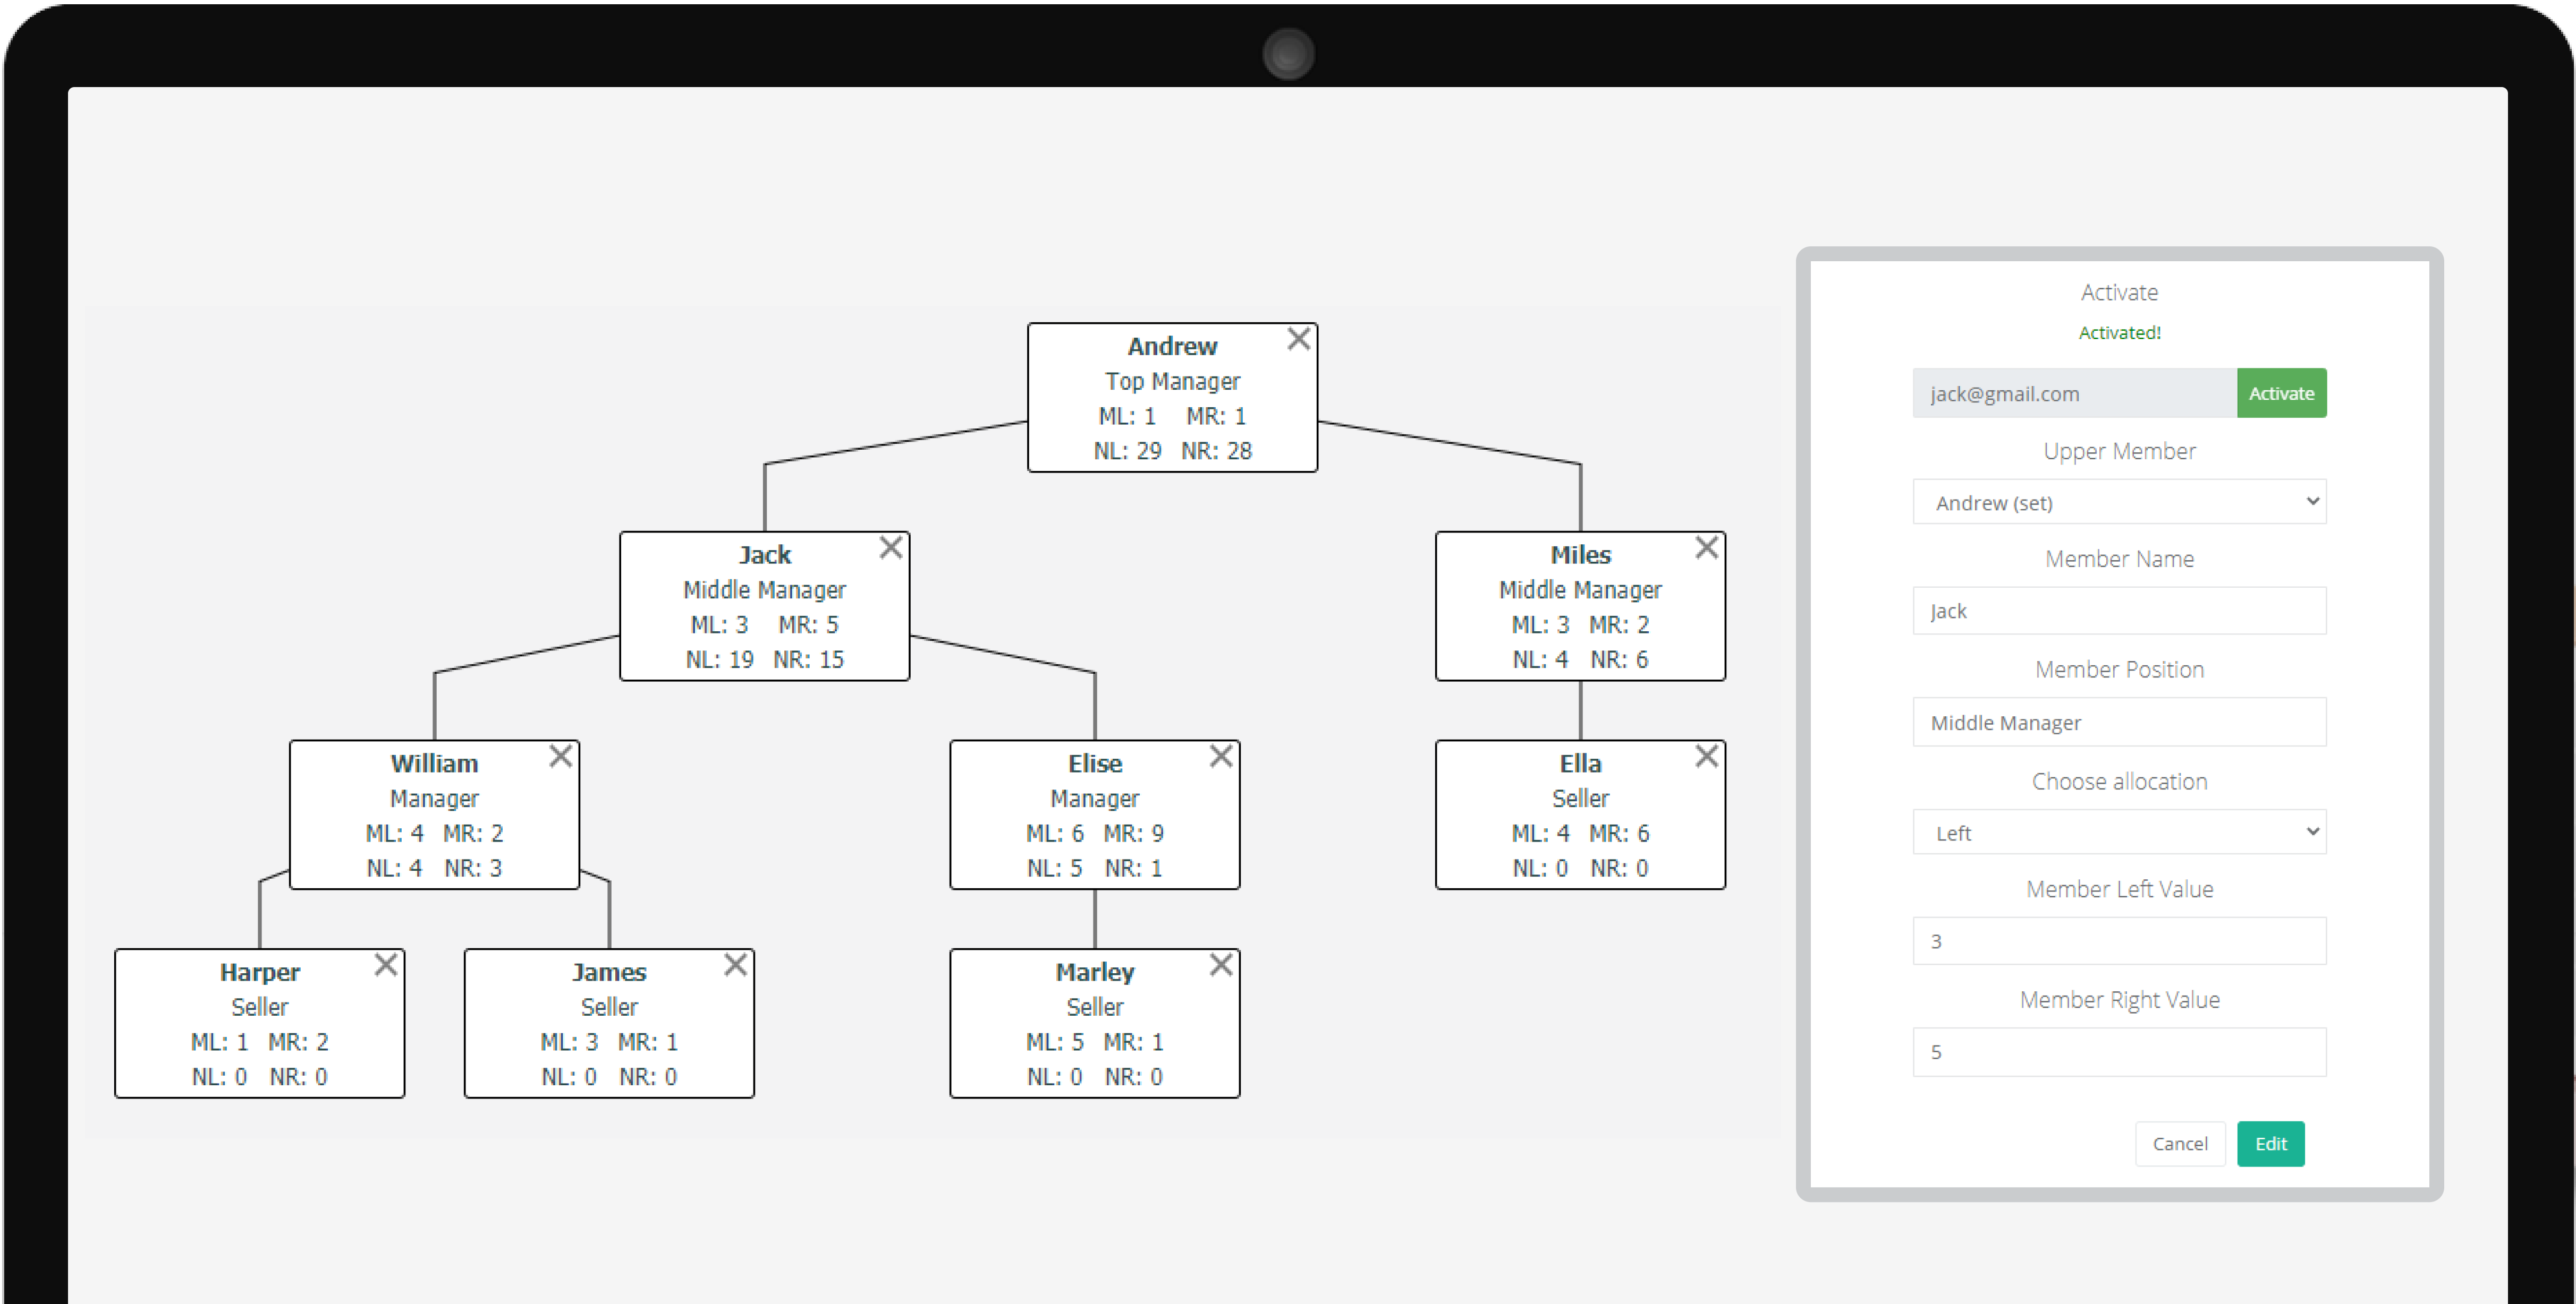
Task: Delete Elise node with X icon
Action: 1220,757
